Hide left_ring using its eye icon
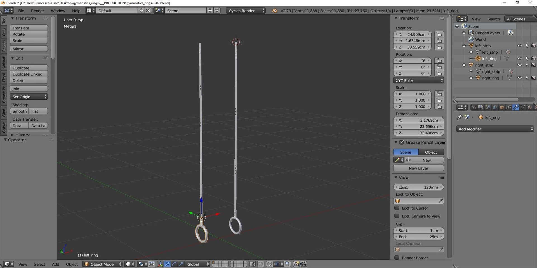 [x=520, y=59]
